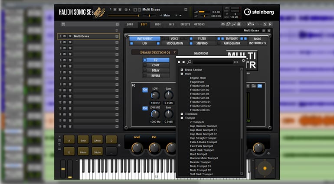Screen dimensions: 334x184
Task: Switch to the EFFECTS tab
Action: [185, 25]
